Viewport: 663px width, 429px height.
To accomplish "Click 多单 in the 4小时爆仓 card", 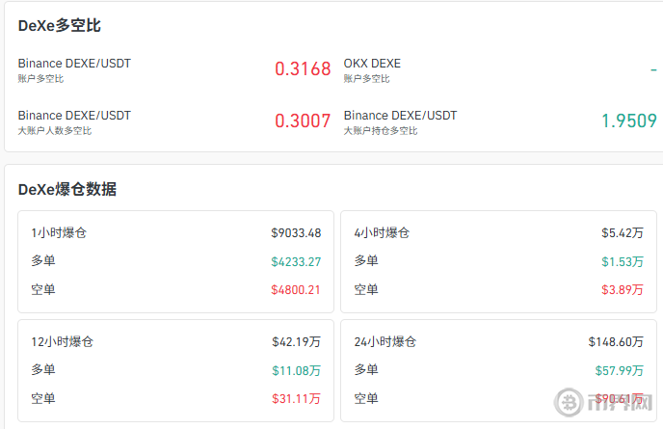I will point(366,260).
